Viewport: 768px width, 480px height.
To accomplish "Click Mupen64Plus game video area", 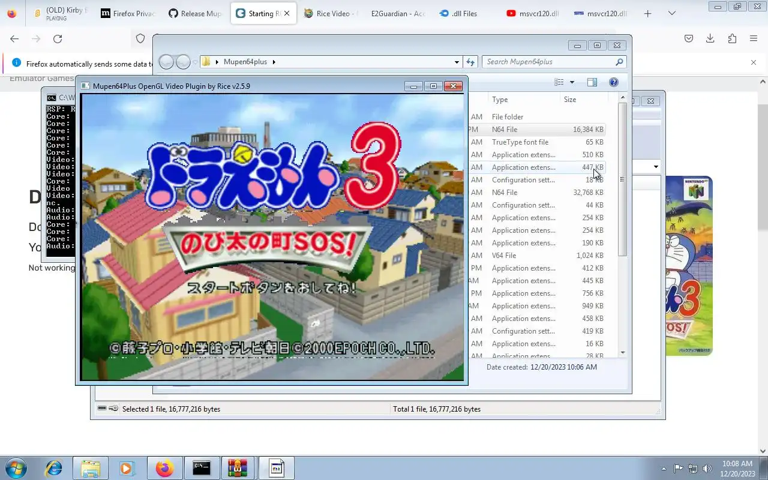I will 272,237.
